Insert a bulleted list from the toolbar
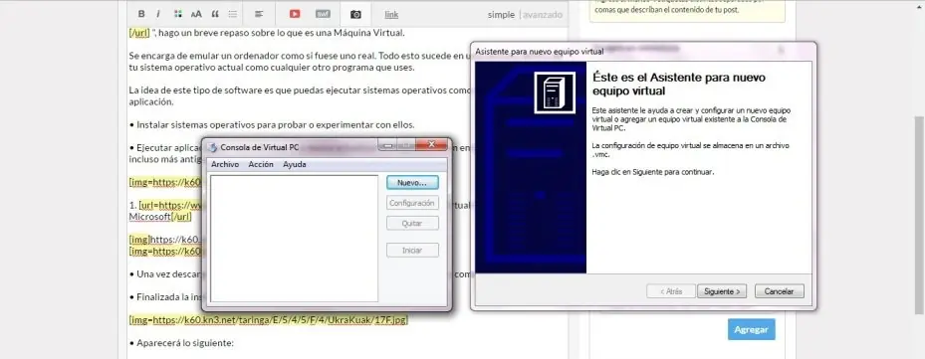This screenshot has width=925, height=359. 232,14
